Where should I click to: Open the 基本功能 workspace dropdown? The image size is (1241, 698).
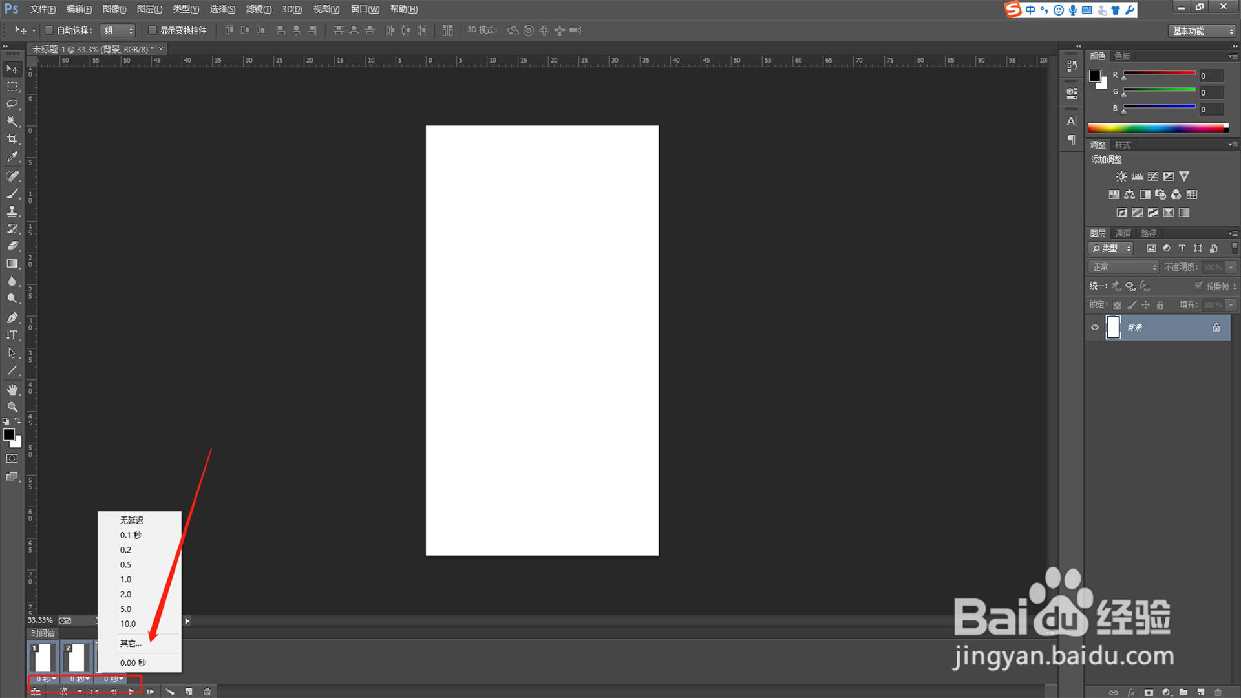(x=1203, y=31)
